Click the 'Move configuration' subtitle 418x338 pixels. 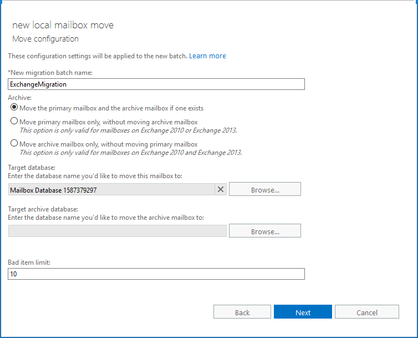tap(45, 39)
